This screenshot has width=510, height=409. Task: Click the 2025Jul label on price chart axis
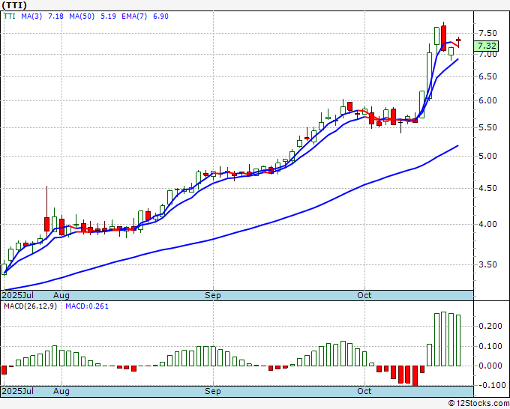tap(17, 295)
